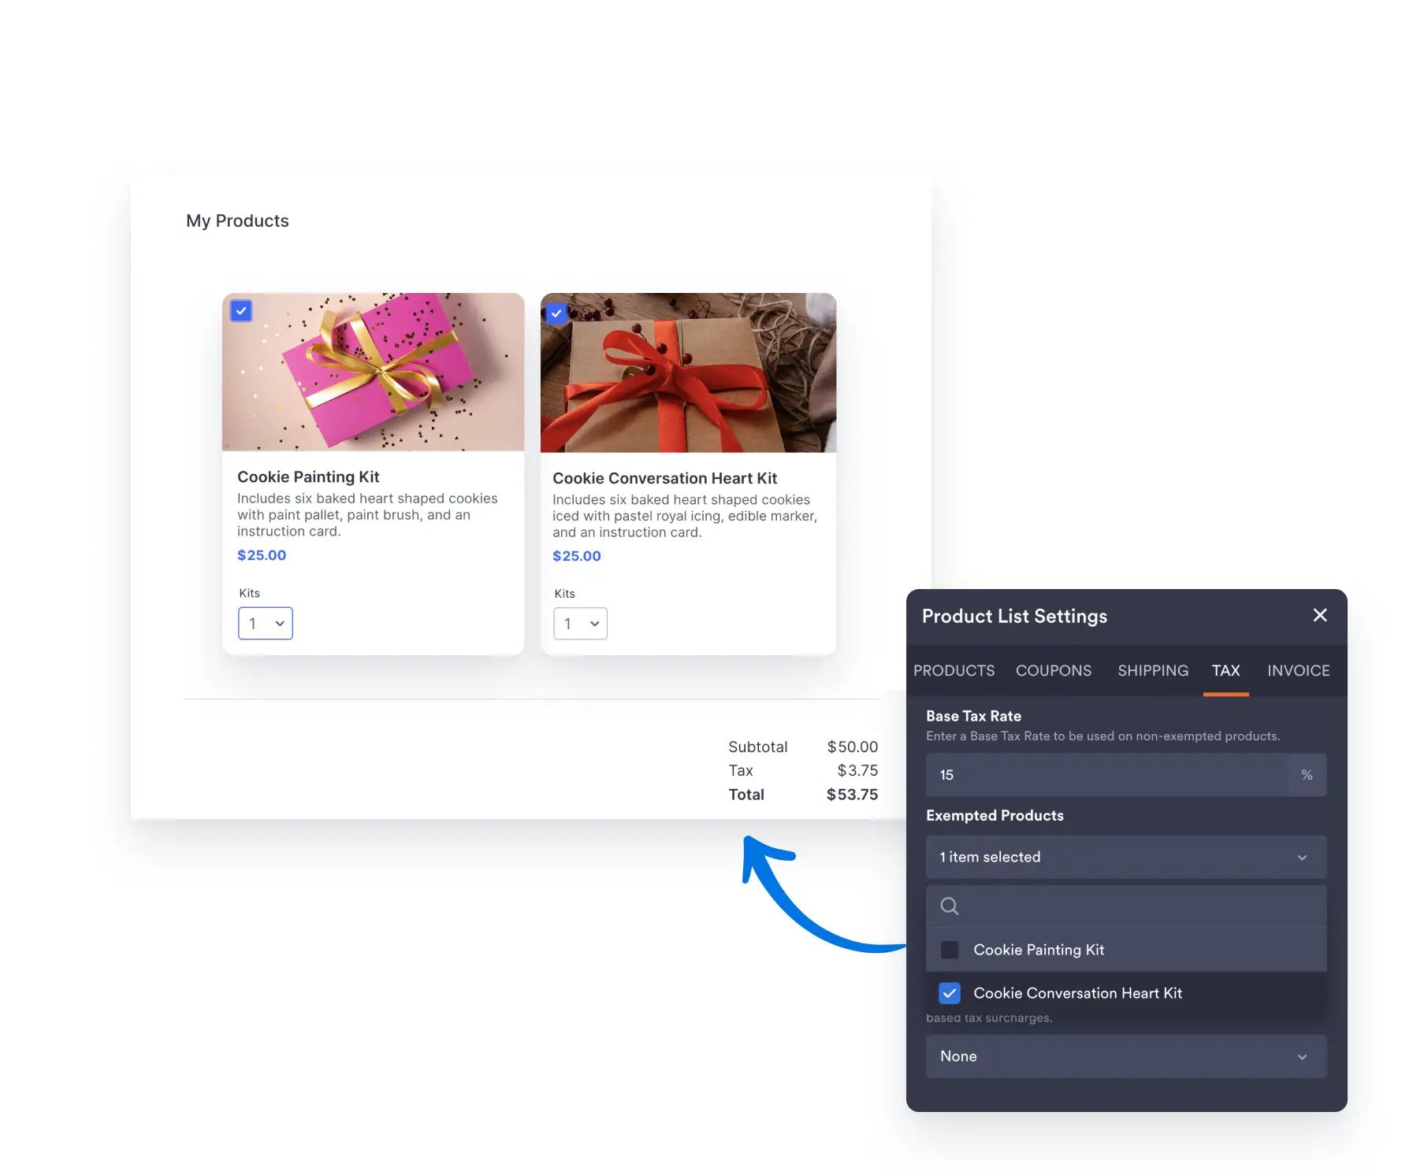1428x1175 pixels.
Task: Close the Product List Settings panel
Action: [x=1320, y=615]
